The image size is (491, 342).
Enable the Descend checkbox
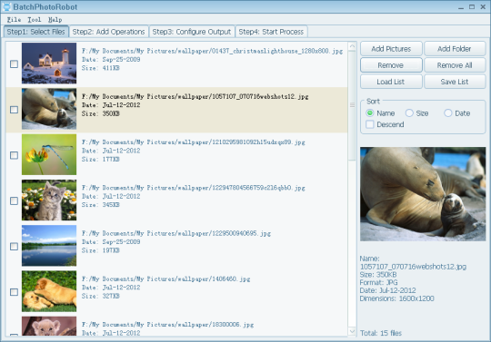click(370, 124)
